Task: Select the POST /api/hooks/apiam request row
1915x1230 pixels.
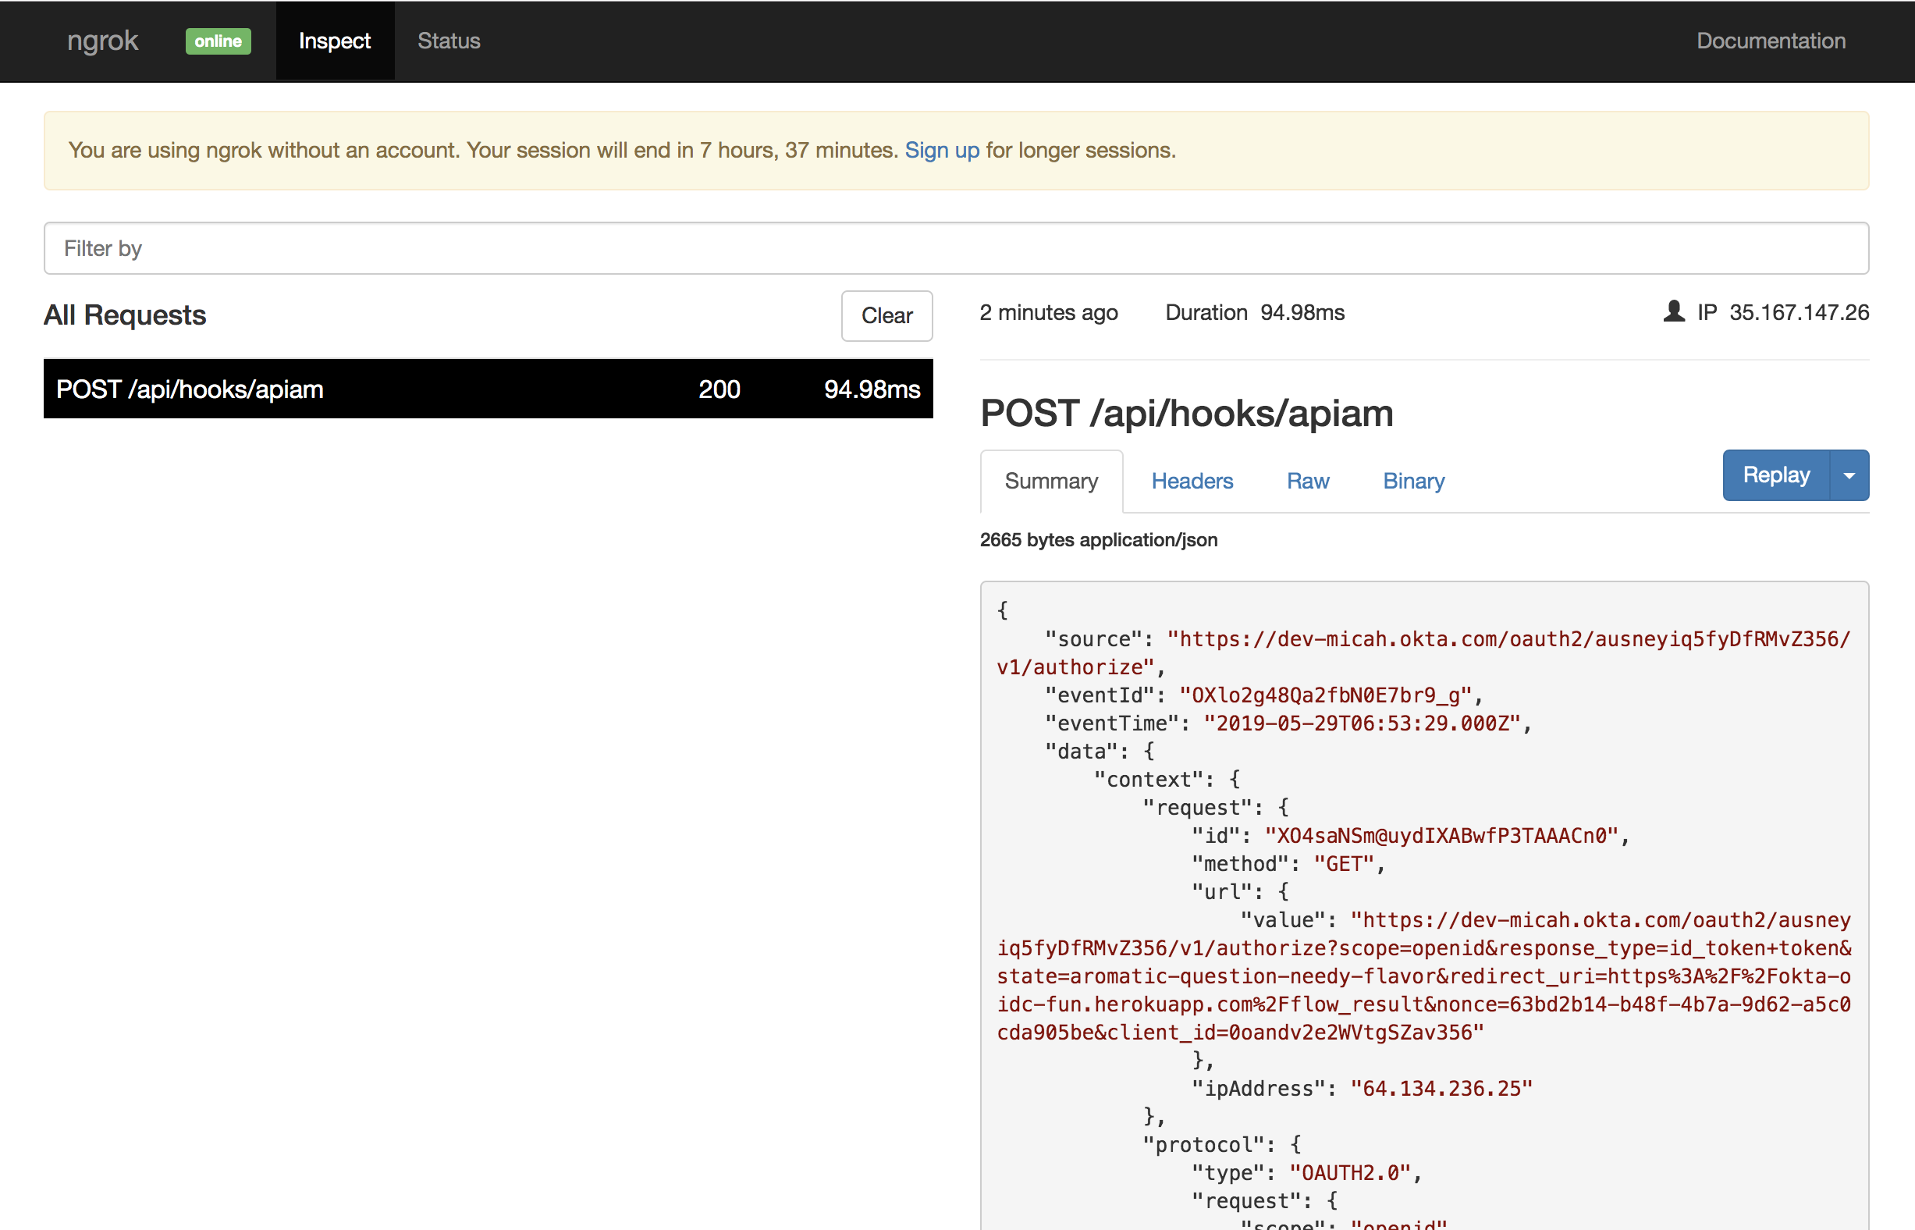Action: point(487,389)
